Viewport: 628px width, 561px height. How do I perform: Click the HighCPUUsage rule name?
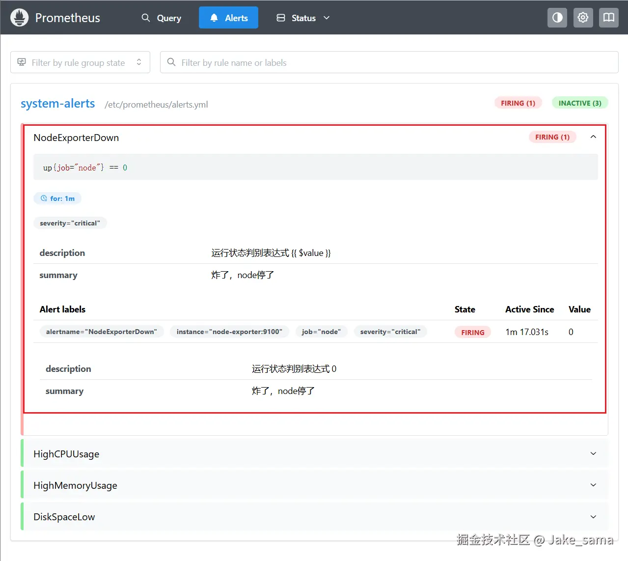pos(66,454)
